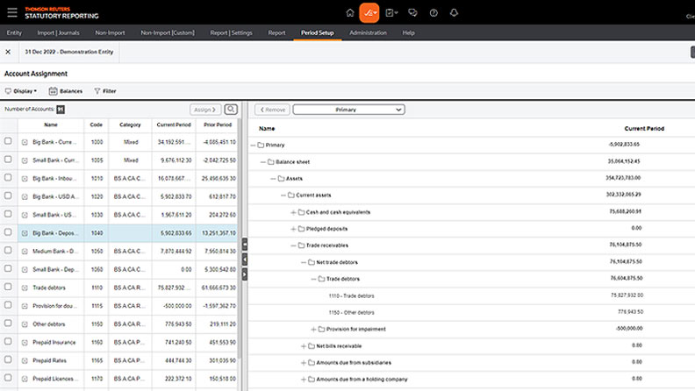Click the Home icon in top bar
695x391 pixels.
pos(350,12)
